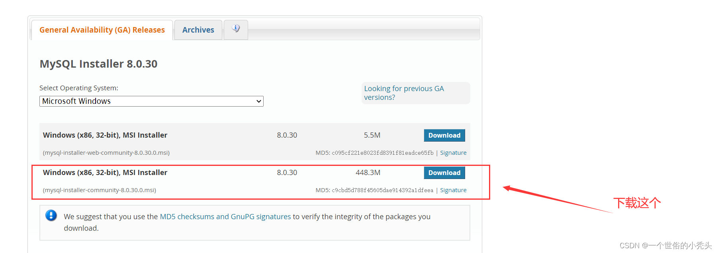Open Signature link for mysql-installer-community-8.0.30.0.msi
The height and width of the screenshot is (253, 718).
tap(453, 190)
